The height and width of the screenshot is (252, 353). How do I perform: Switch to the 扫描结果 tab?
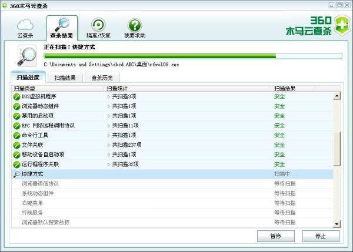pyautogui.click(x=65, y=78)
